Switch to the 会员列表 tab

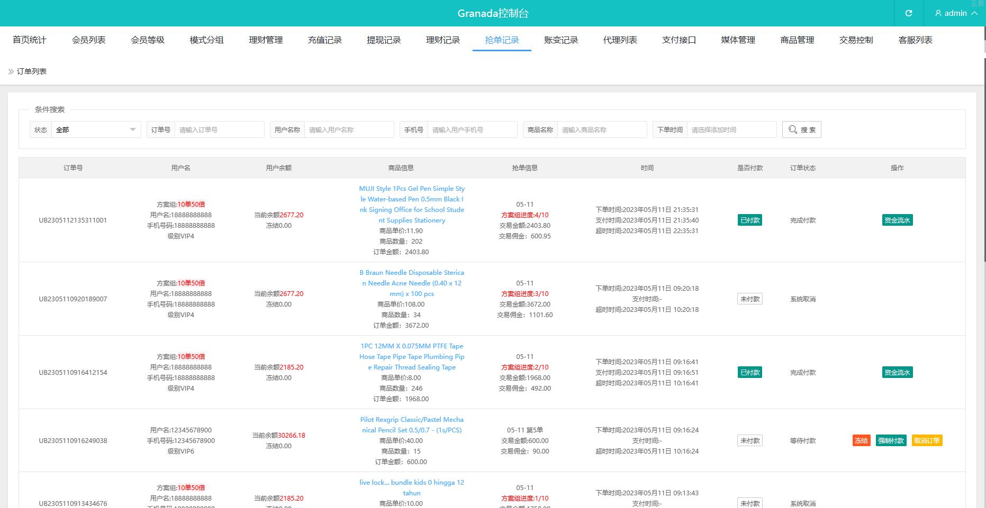tap(88, 40)
